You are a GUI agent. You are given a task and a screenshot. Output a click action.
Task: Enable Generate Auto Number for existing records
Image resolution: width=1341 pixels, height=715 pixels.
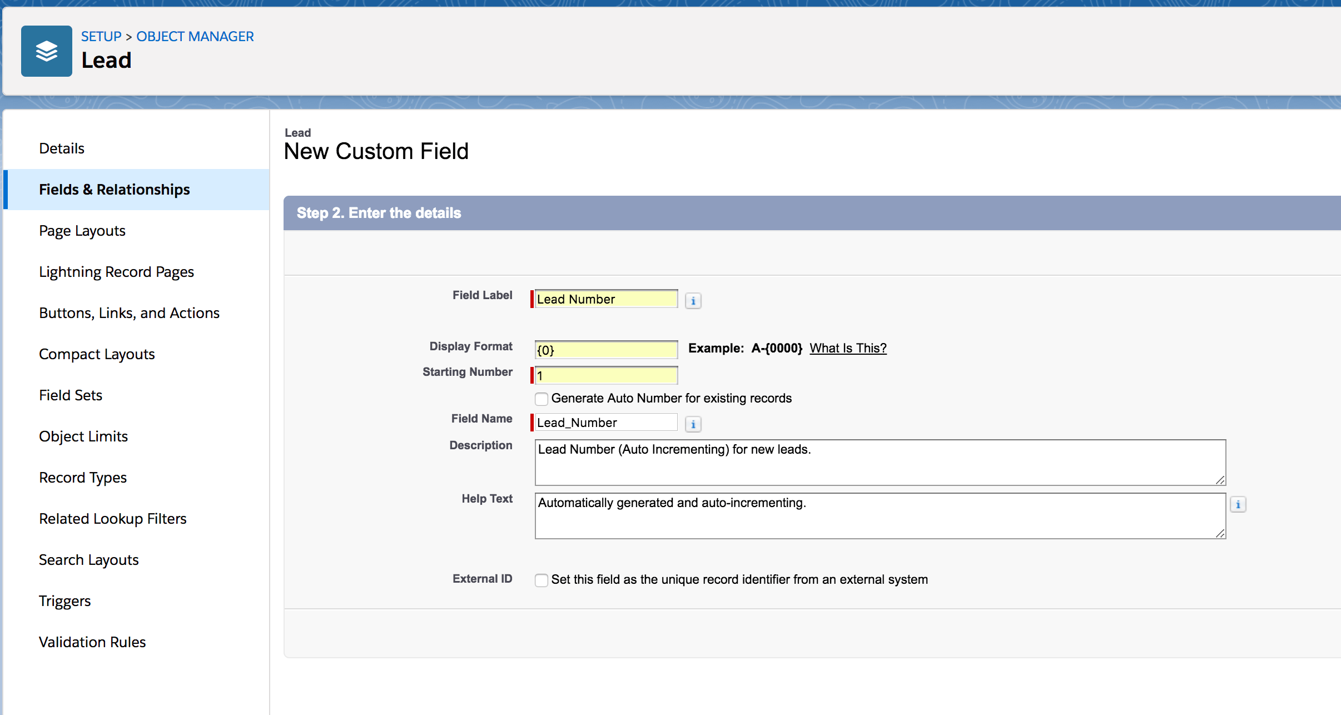click(x=542, y=399)
